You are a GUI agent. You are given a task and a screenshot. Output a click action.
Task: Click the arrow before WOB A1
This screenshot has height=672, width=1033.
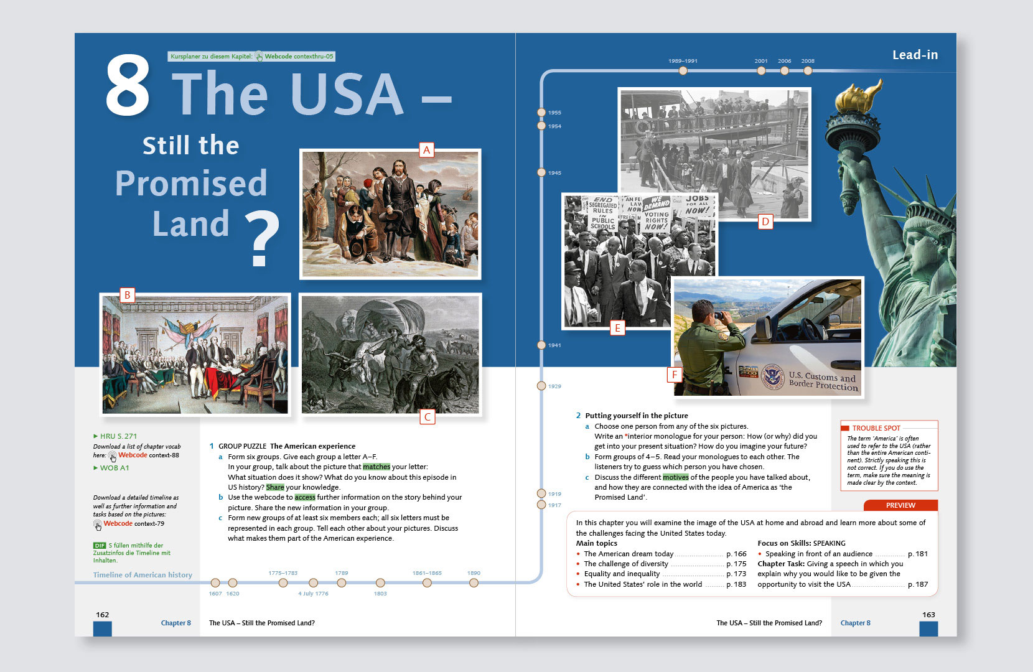coord(95,468)
